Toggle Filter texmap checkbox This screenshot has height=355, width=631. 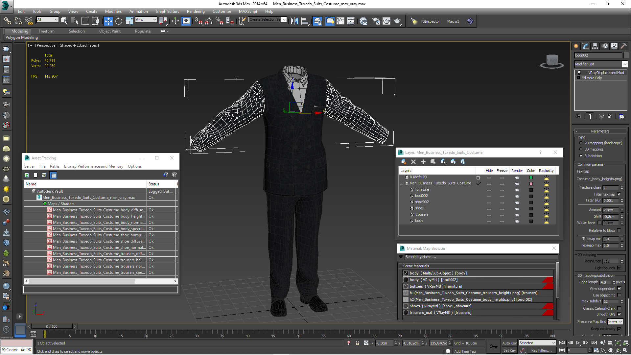[619, 194]
